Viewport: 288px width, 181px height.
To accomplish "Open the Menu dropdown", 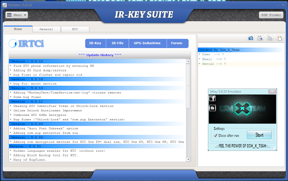I will pyautogui.click(x=17, y=15).
